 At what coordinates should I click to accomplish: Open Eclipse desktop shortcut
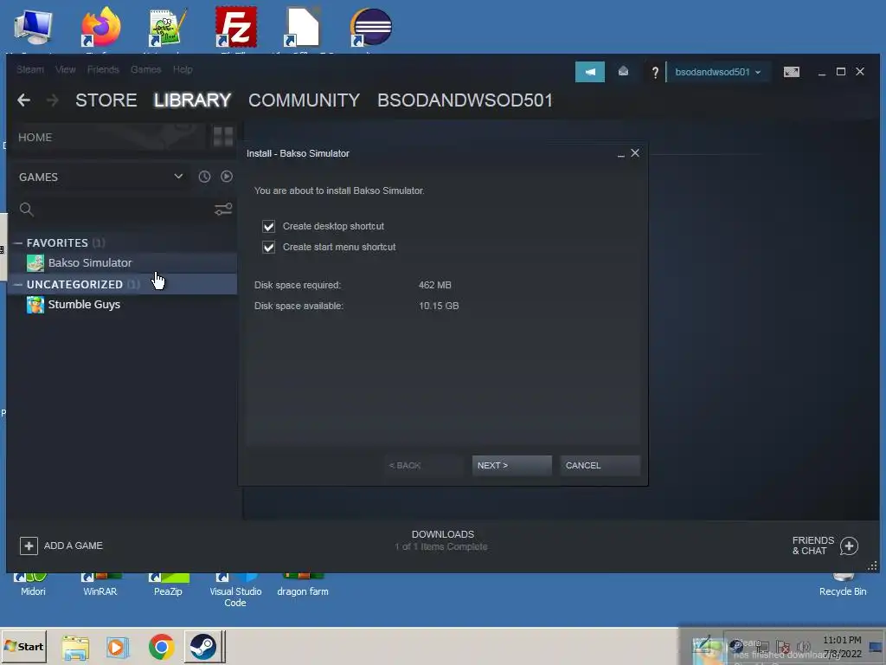pyautogui.click(x=370, y=27)
